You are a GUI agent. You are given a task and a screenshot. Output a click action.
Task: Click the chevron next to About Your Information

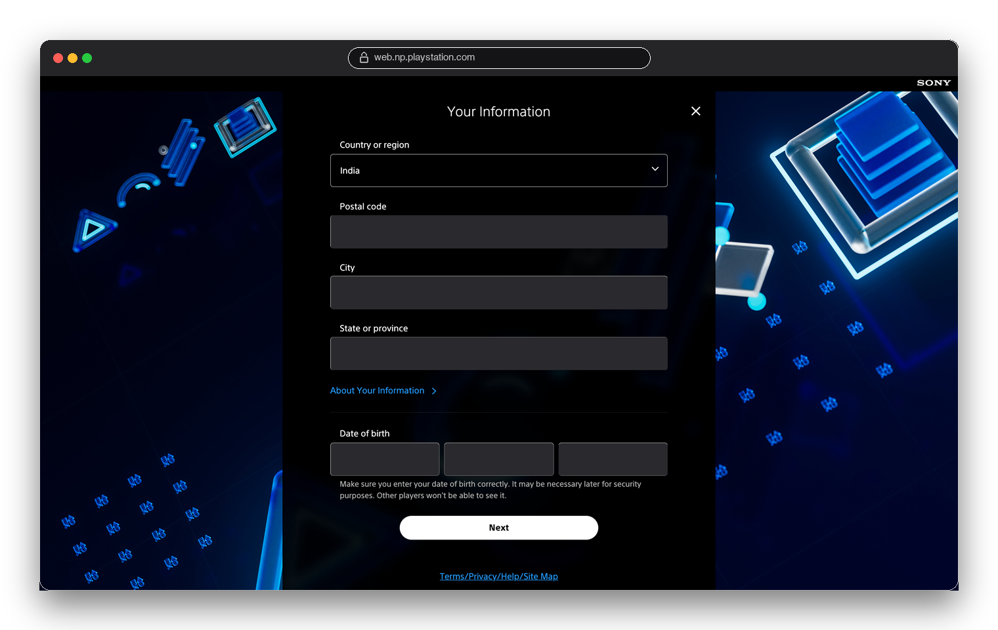pos(434,391)
